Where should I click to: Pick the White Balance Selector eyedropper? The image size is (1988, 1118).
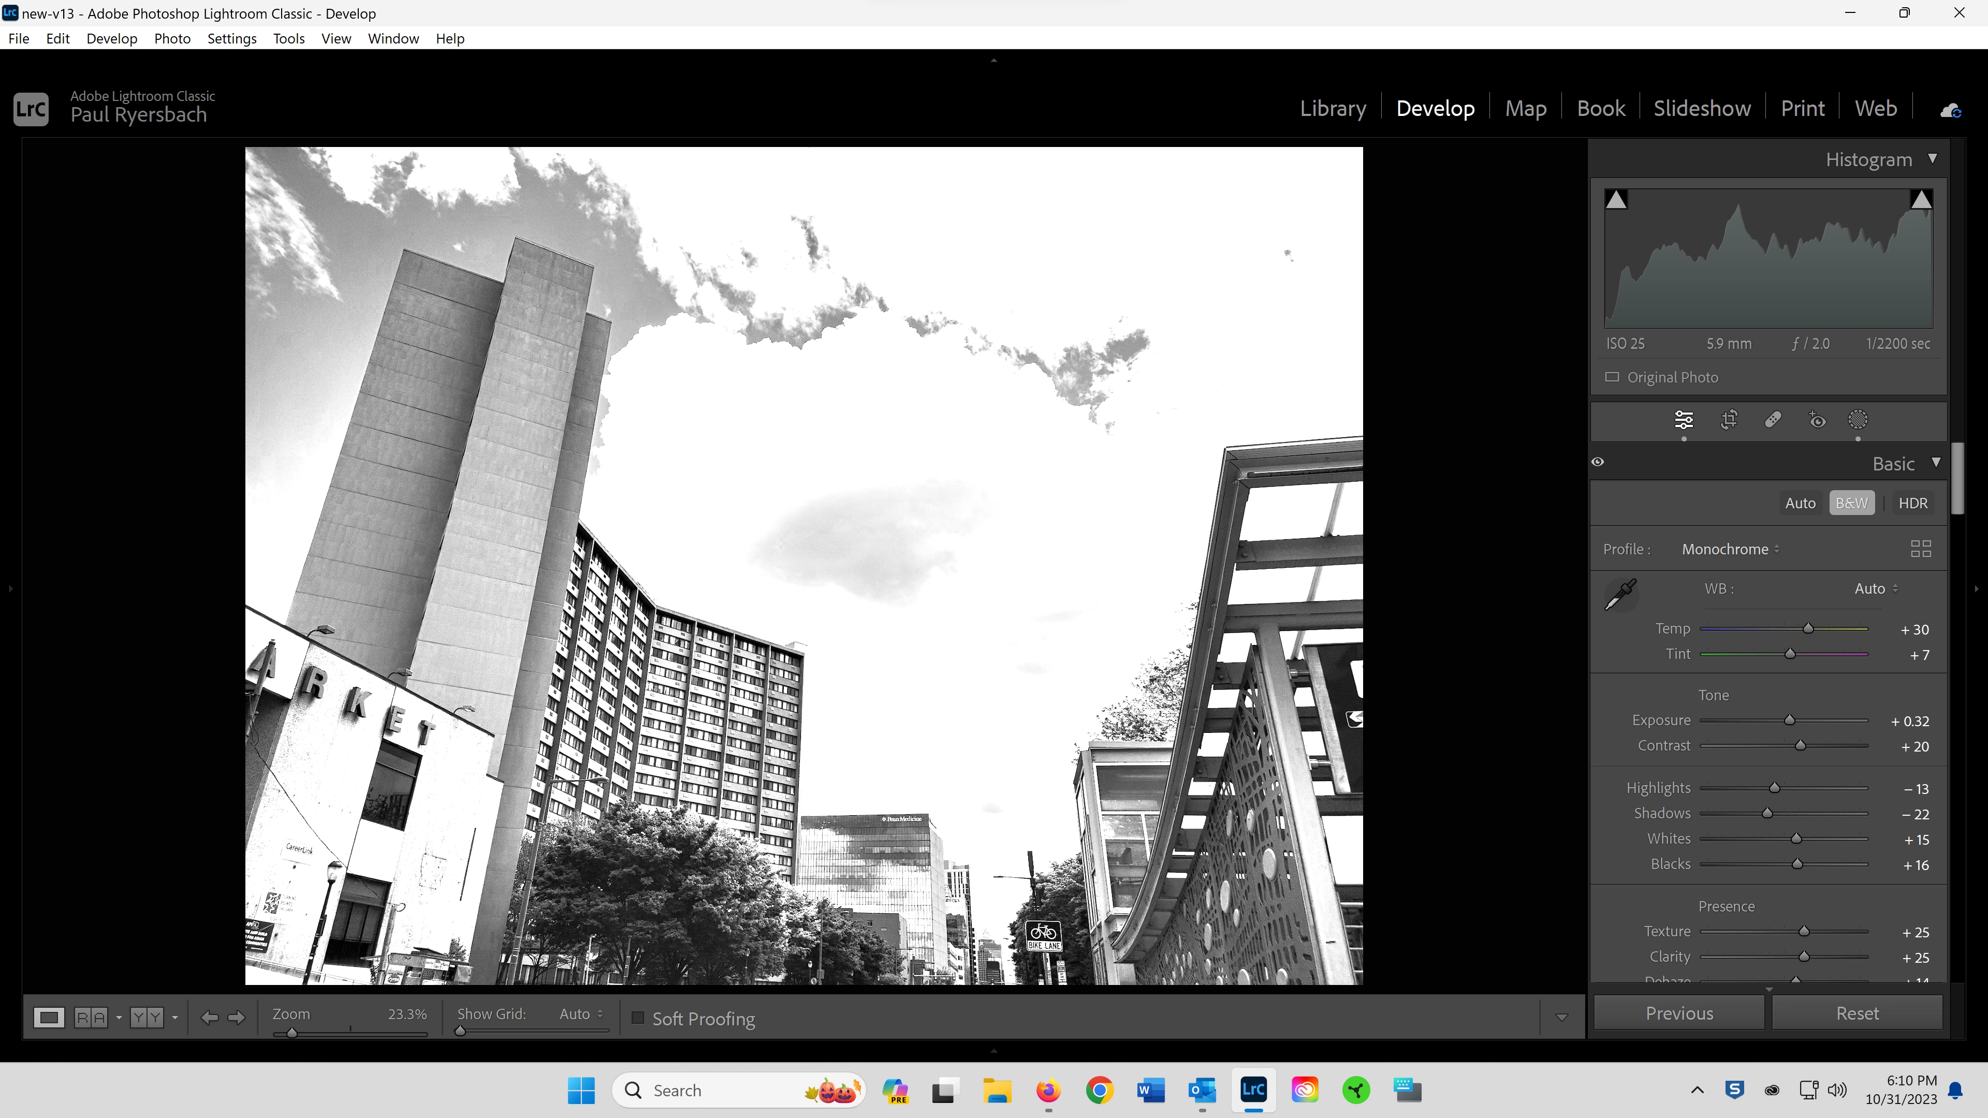(1620, 594)
